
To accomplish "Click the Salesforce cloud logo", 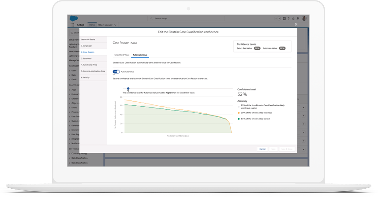I will coord(74,19).
